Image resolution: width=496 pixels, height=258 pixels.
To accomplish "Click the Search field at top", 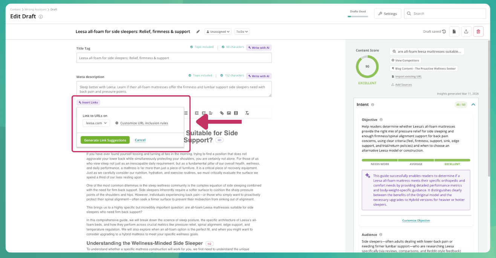I will point(445,14).
